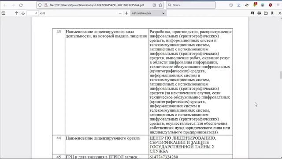The height and width of the screenshot is (159, 282).
Task: Click the extension icon left of red badge
Action: [247, 5]
